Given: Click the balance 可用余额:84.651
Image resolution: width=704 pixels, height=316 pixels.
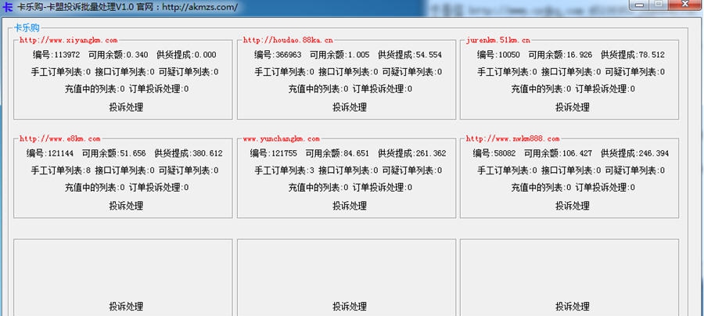Looking at the screenshot, I should (338, 153).
